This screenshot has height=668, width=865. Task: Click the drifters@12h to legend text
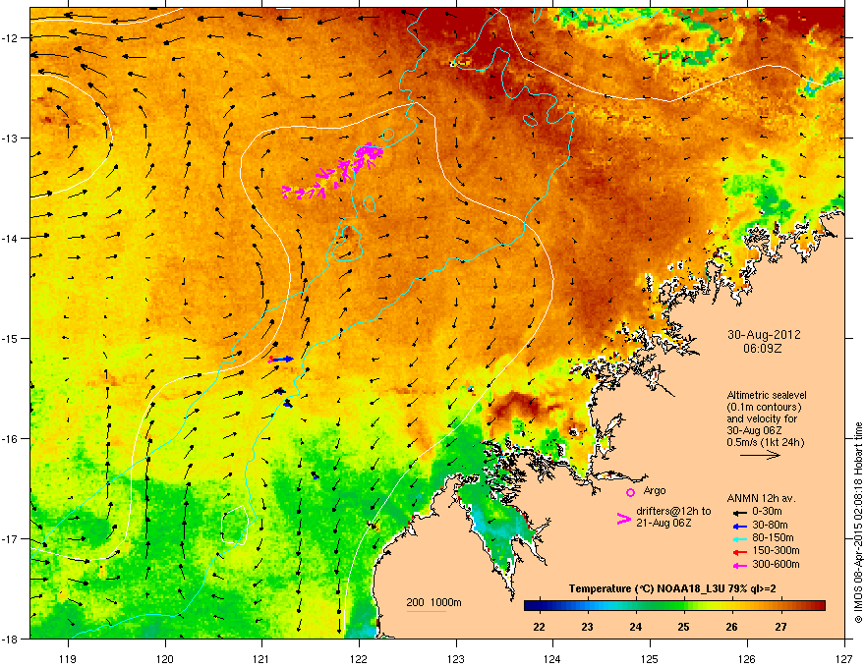(x=673, y=512)
